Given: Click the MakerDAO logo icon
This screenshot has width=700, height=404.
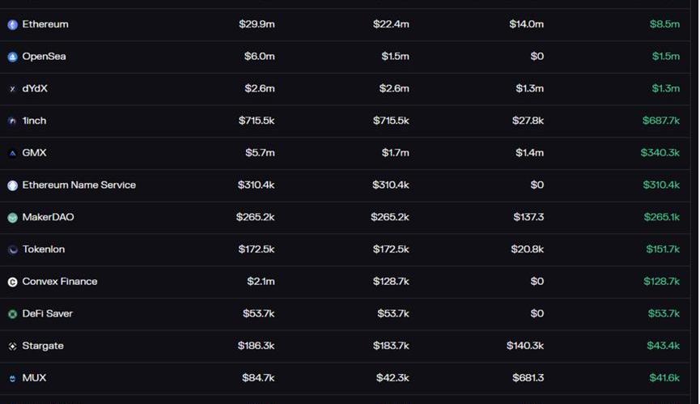Looking at the screenshot, I should (x=12, y=218).
